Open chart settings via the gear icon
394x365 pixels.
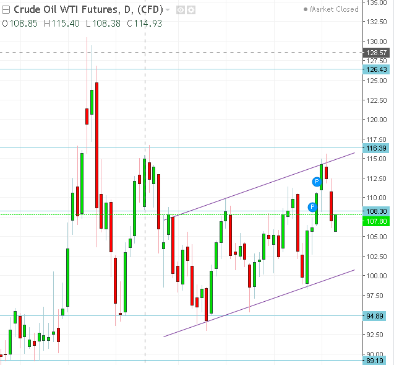pos(191,10)
